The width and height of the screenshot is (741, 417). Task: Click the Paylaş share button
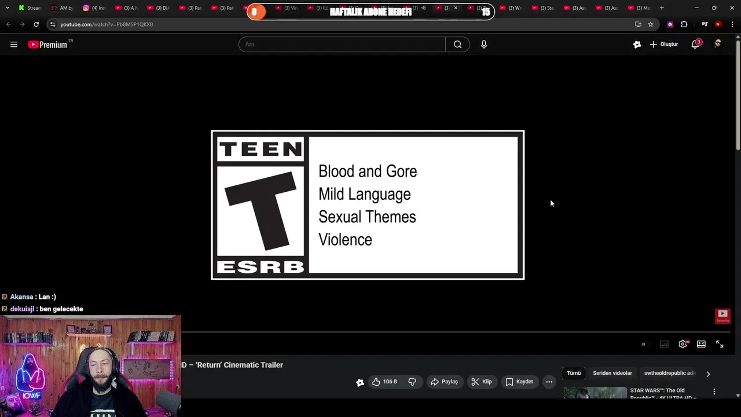pyautogui.click(x=444, y=382)
